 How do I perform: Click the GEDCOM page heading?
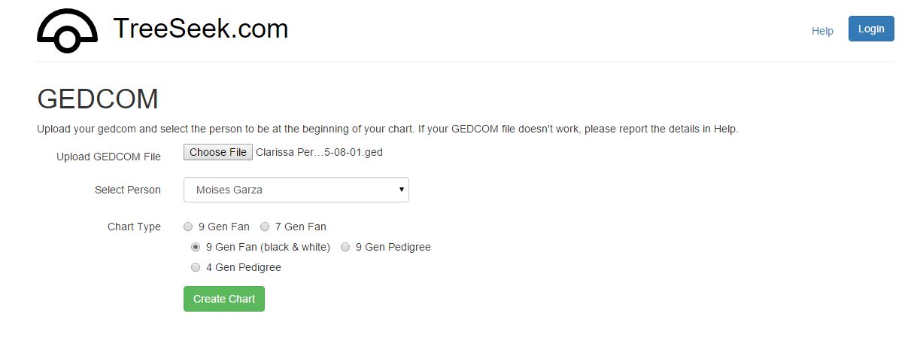(98, 99)
